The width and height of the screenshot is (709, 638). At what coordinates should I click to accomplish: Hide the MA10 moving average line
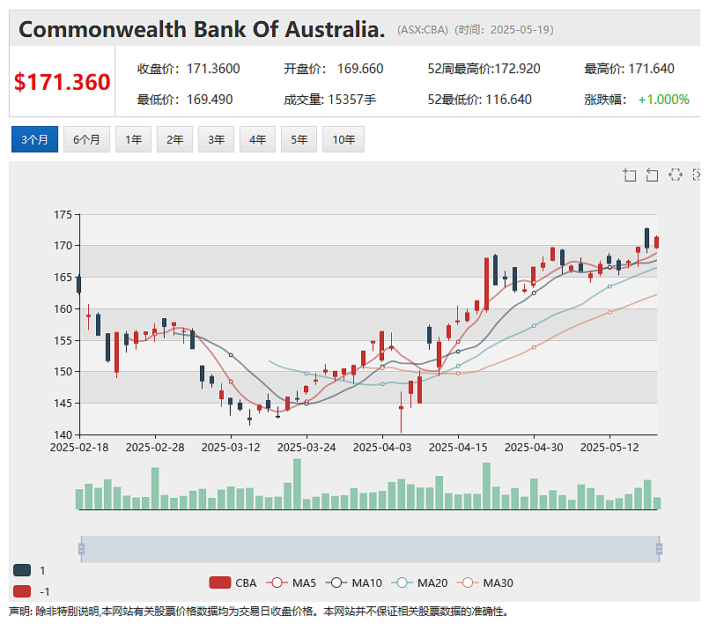[x=354, y=582]
